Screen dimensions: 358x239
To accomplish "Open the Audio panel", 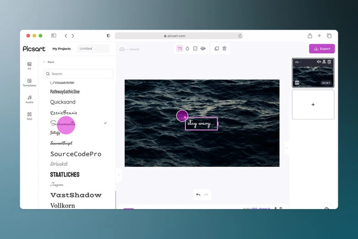I will [29, 99].
